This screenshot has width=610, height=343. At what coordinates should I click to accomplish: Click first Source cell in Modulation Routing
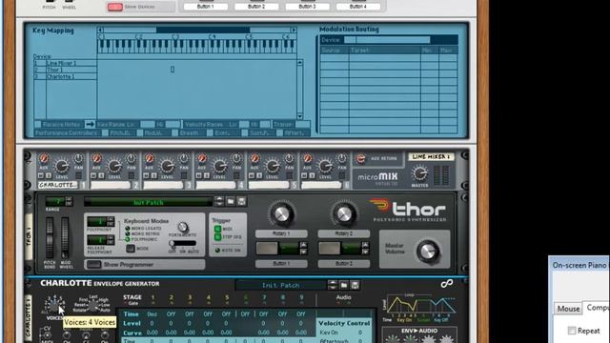335,58
